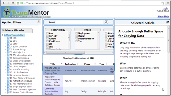Screen dimensions: 171x96
Task: Check the ASP.NET technology checkbox
Action: pos(47,36)
